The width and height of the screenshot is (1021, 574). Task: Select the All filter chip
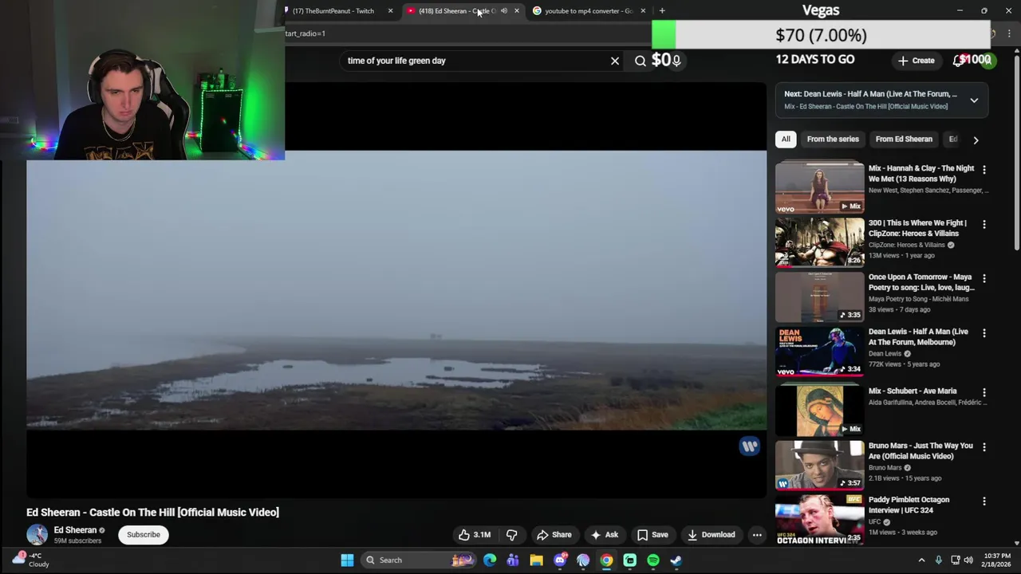click(786, 140)
